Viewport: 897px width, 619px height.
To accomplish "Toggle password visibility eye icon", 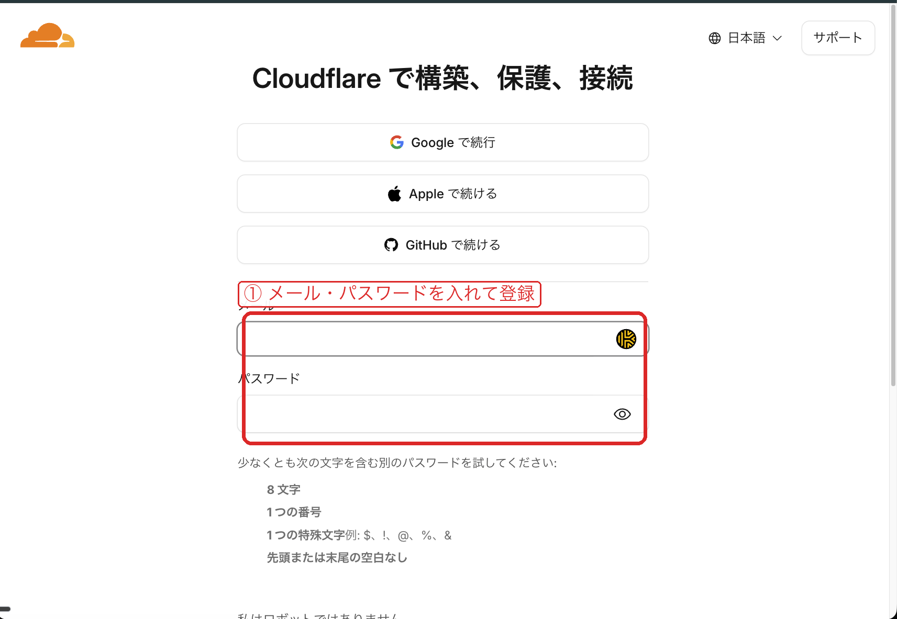I will pos(622,414).
